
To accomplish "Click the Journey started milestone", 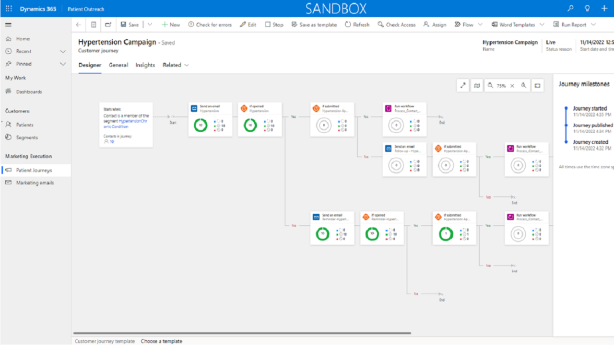I will [x=590, y=109].
